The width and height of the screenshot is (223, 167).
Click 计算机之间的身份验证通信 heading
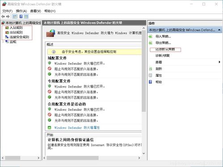click(x=71, y=140)
